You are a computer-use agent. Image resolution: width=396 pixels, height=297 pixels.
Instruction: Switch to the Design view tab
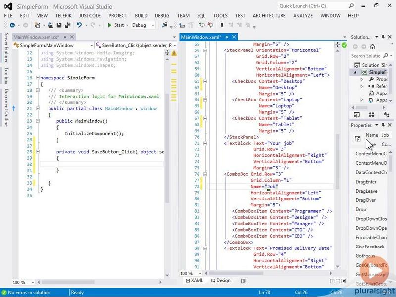[221, 281]
